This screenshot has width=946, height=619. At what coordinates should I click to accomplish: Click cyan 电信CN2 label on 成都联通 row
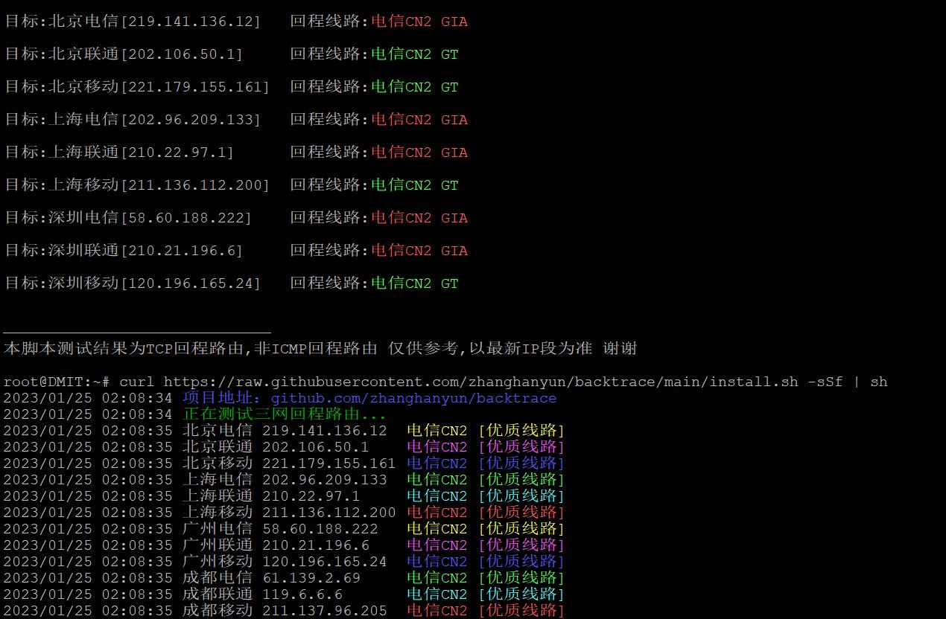pos(437,594)
